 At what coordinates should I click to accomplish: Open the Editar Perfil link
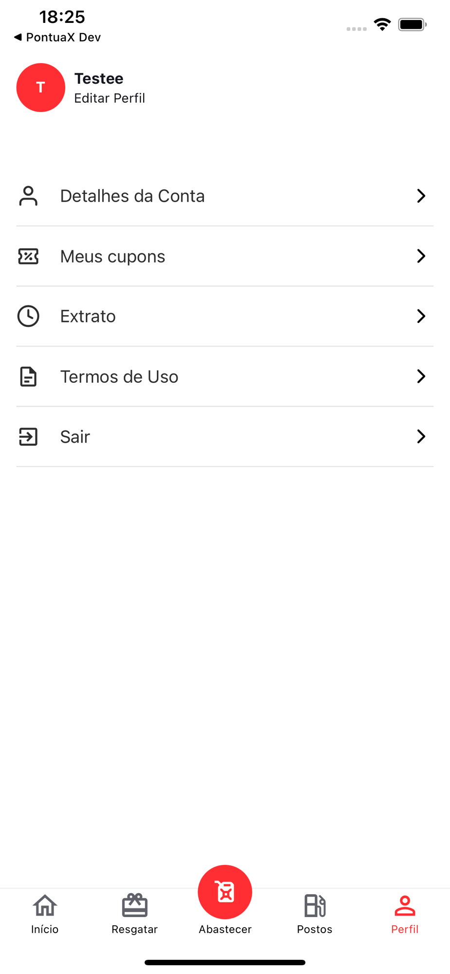(x=110, y=98)
